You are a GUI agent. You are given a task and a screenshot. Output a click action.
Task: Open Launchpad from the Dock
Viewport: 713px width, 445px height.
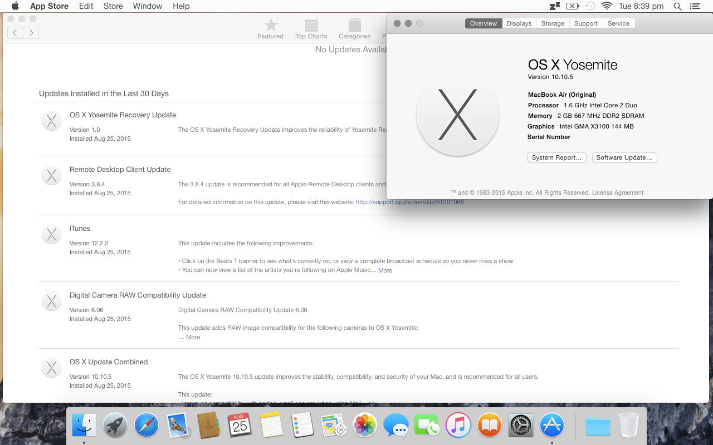coord(115,426)
